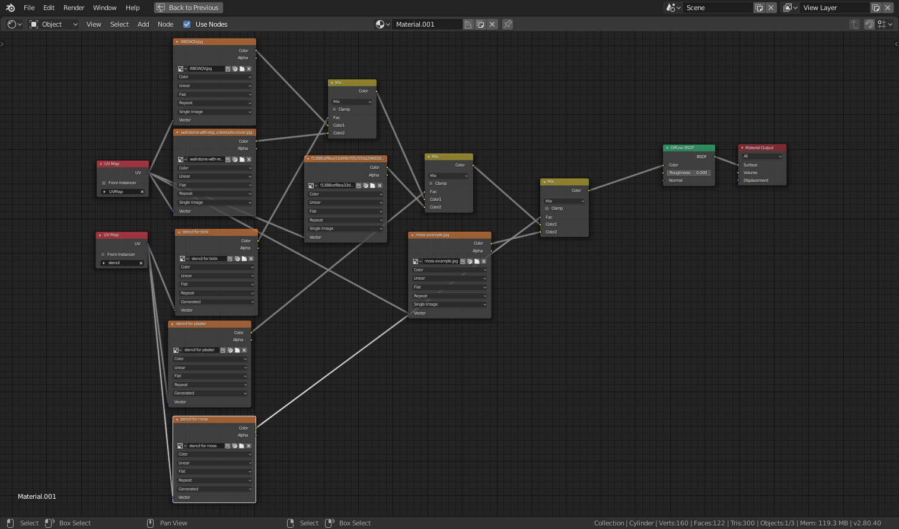899x529 pixels.
Task: Open the editor type selector icon
Action: tap(15, 24)
